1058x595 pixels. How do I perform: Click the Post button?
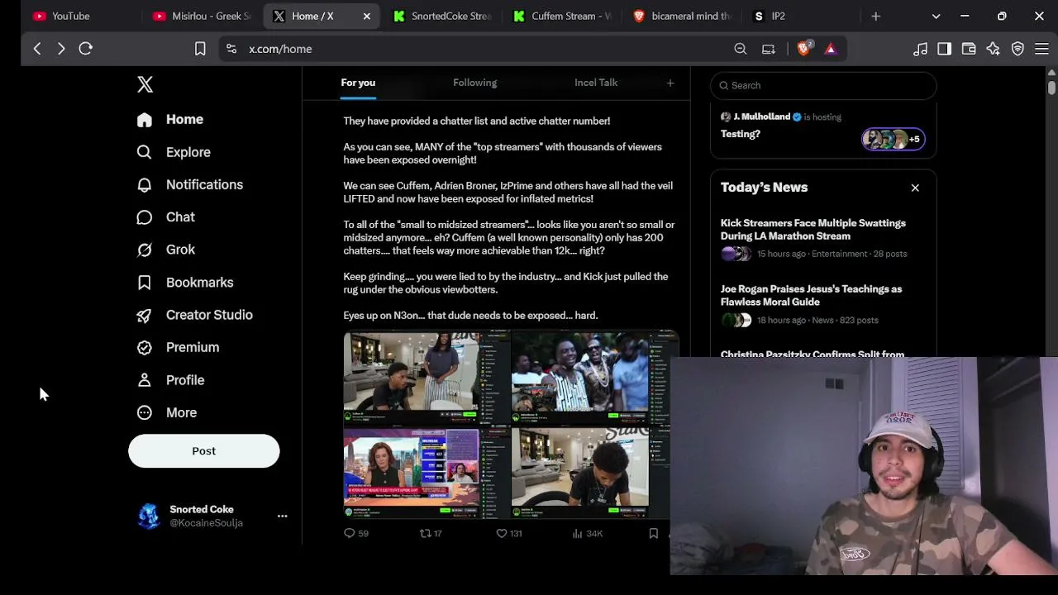203,451
